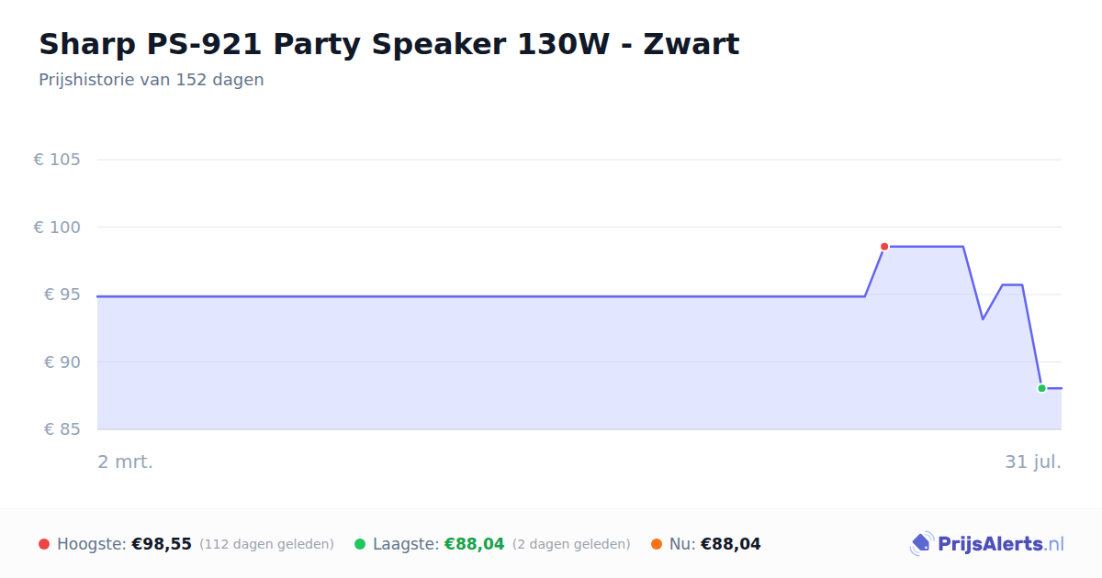Click the Prijshistorie van 152 dagen subtitle
Viewport: 1102px width, 578px height.
pyautogui.click(x=152, y=80)
